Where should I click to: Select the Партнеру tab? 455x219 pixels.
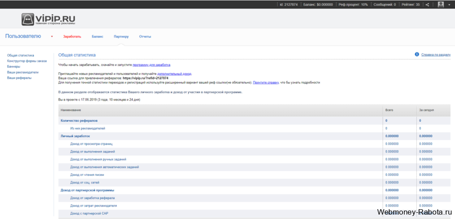coord(121,36)
